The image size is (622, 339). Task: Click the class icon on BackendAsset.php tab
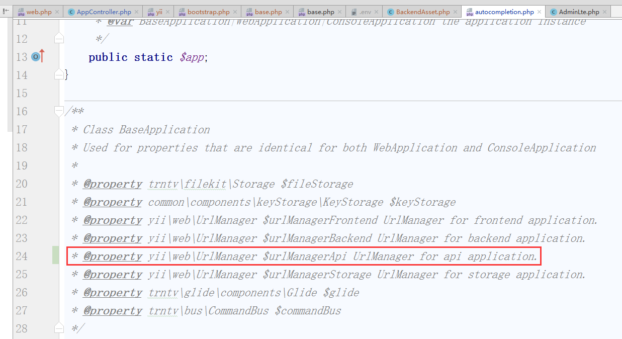pyautogui.click(x=391, y=12)
